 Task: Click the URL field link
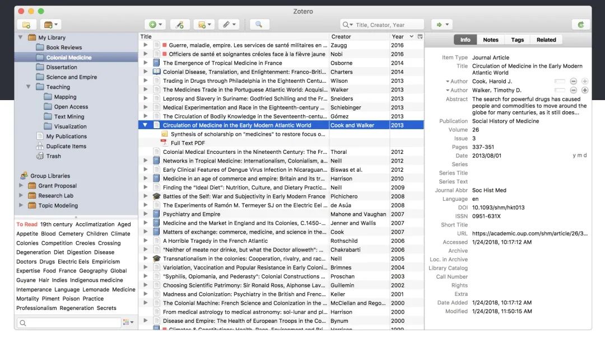[x=530, y=233]
